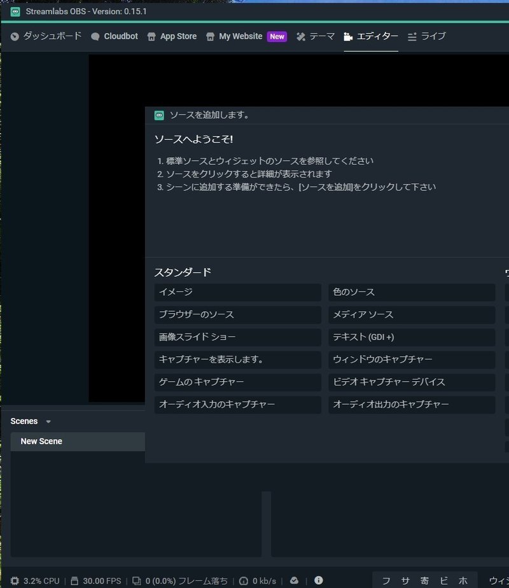Click the FPS icon in status bar

click(74, 581)
